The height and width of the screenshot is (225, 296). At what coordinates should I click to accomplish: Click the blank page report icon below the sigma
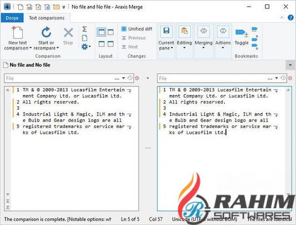pos(84,38)
